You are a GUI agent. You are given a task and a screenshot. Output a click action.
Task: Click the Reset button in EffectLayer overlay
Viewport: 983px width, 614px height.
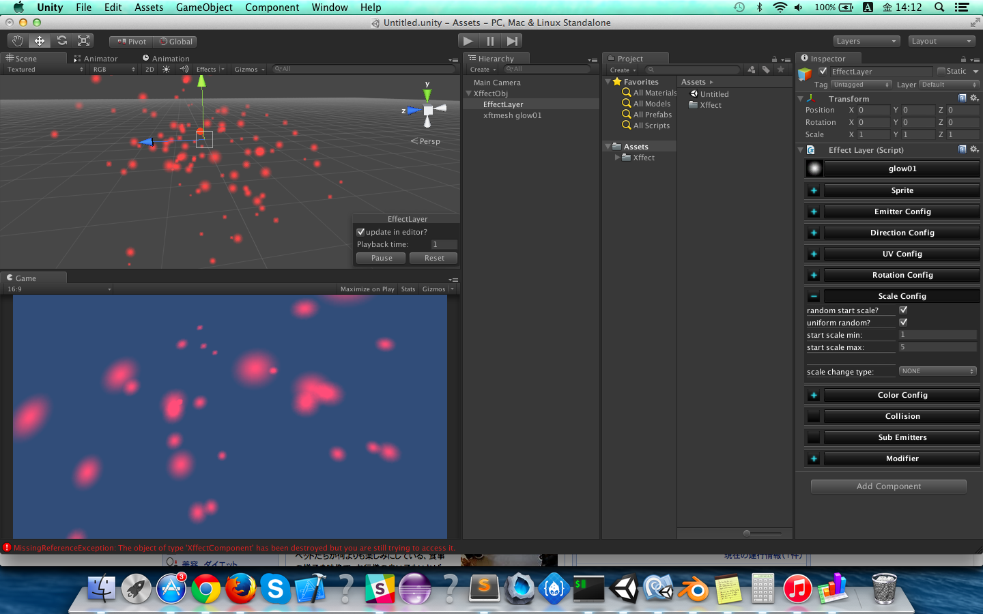click(434, 258)
